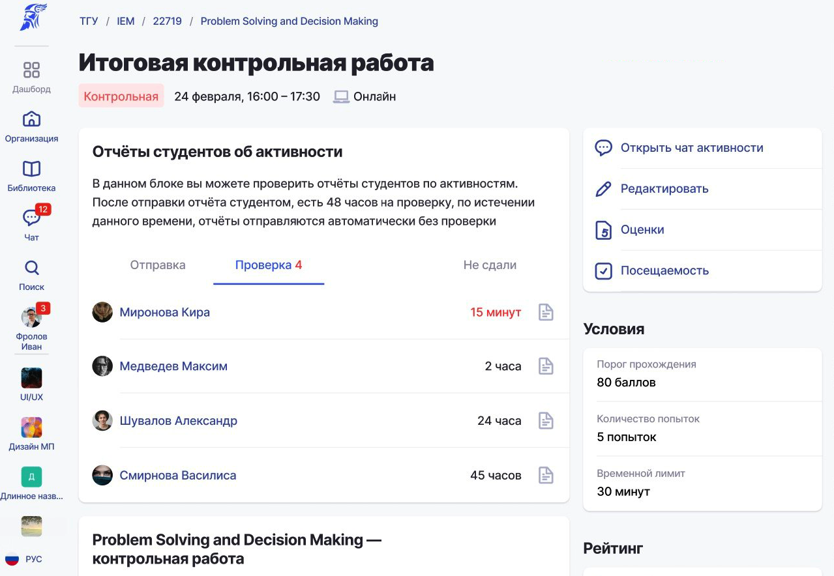Click the Search magnifier icon
This screenshot has height=576, width=834.
pos(31,268)
